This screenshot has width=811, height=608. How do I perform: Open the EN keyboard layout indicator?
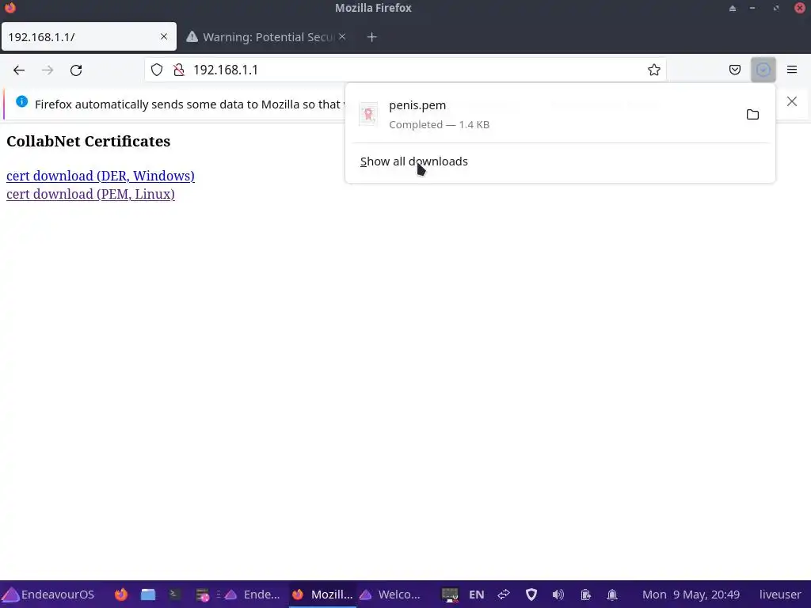476,595
